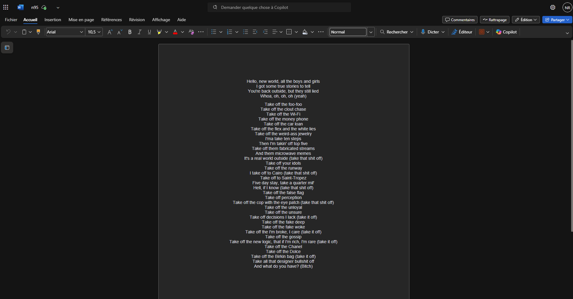The height and width of the screenshot is (299, 573).
Task: Increase paragraph indent
Action: coord(265,32)
